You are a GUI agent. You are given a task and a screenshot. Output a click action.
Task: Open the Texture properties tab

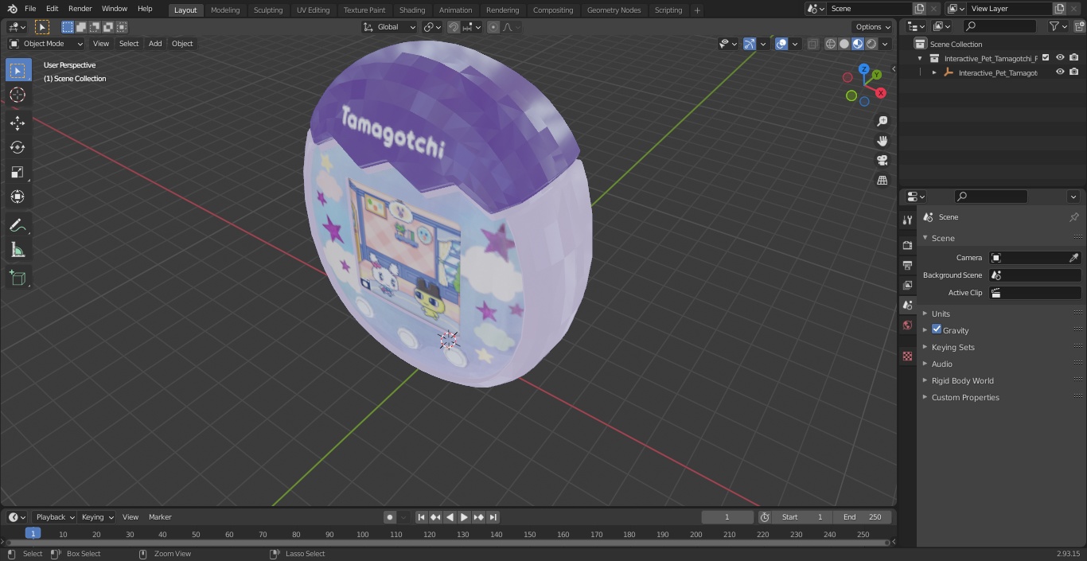pos(907,356)
